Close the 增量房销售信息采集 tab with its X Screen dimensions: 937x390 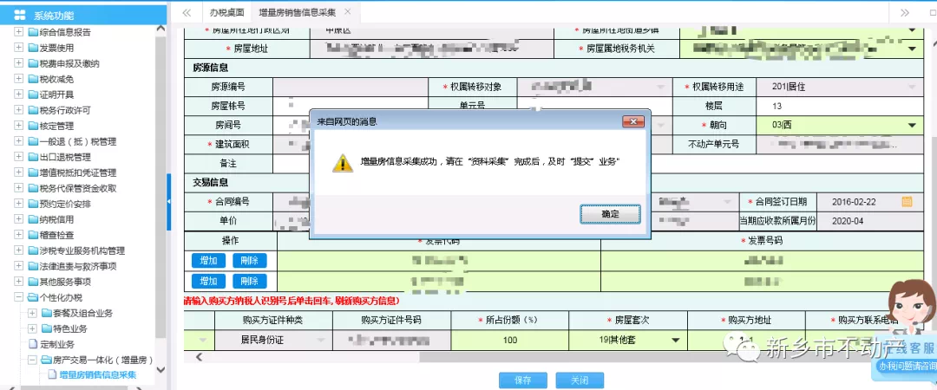pyautogui.click(x=348, y=12)
